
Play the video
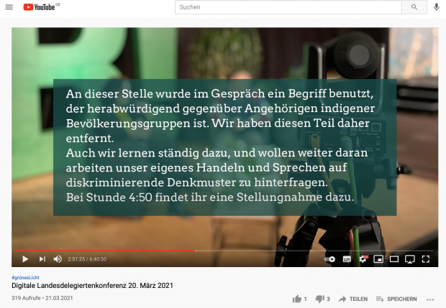(25, 258)
